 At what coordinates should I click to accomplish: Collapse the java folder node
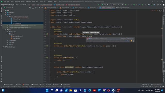click(x=6, y=14)
